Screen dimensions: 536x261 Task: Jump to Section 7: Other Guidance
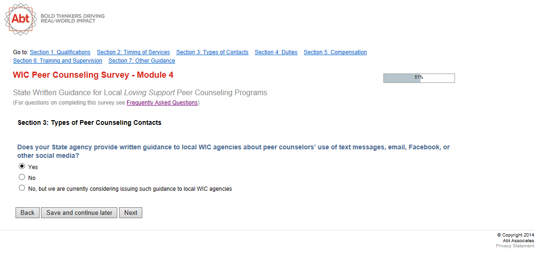coord(141,61)
